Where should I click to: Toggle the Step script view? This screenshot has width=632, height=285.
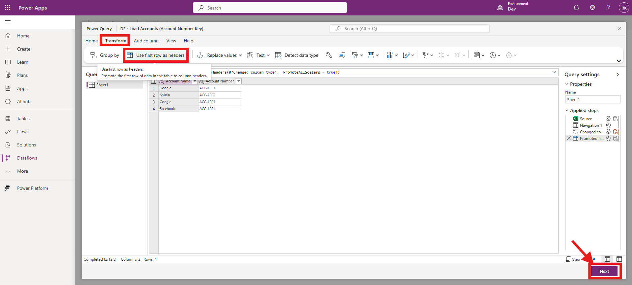[573, 259]
